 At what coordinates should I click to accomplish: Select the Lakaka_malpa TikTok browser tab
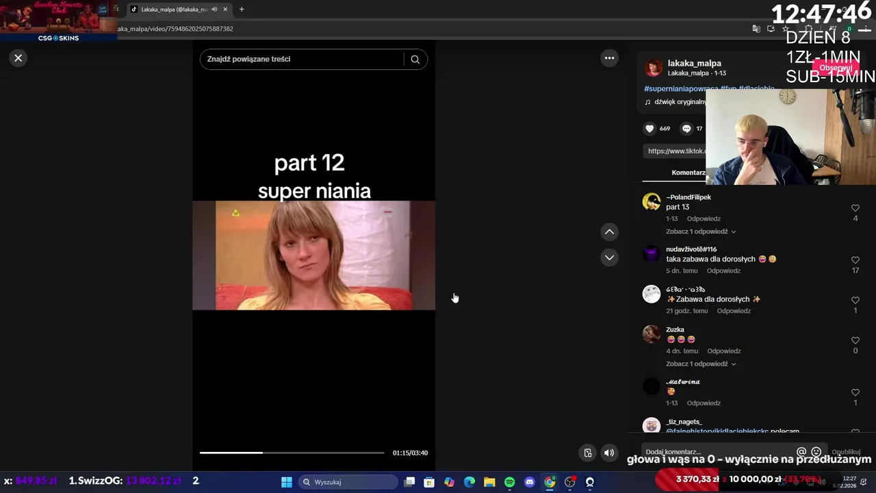tap(175, 10)
